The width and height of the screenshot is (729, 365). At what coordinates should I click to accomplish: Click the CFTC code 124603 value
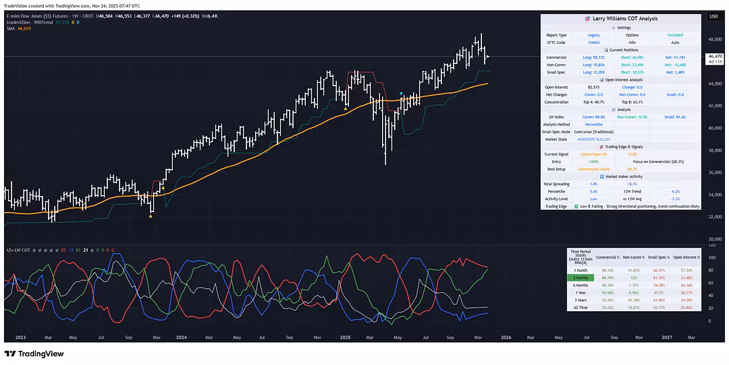point(595,42)
